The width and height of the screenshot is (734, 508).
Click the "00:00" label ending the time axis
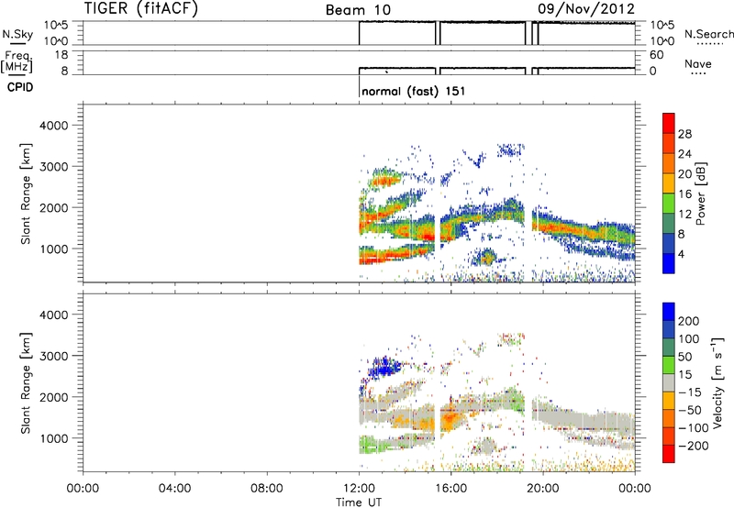[x=634, y=489]
